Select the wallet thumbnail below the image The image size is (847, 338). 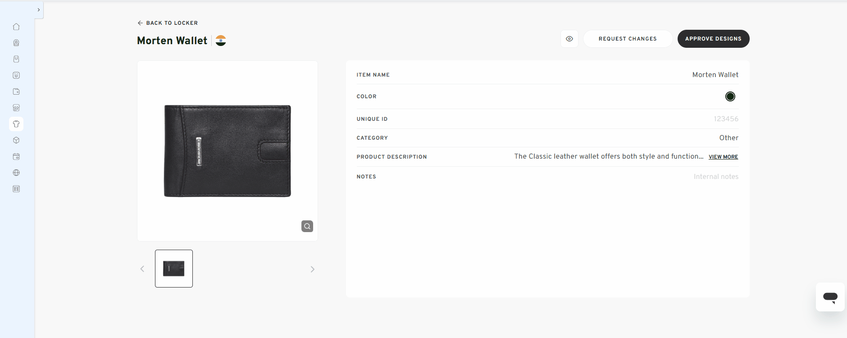coord(174,269)
